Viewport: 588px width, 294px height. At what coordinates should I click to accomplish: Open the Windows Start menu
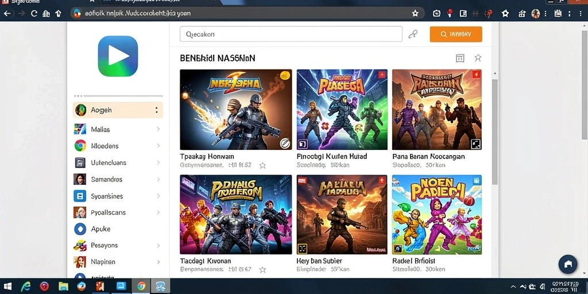coord(7,286)
